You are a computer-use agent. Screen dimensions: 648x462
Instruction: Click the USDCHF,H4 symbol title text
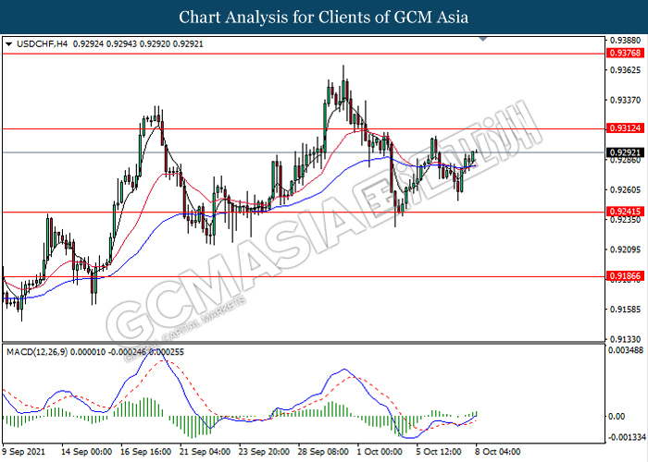[43, 43]
